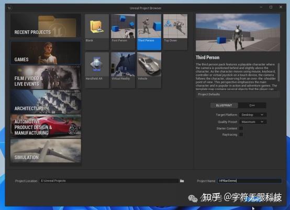290x210 pixels.
Task: Maximize the Unreal Project Browser window
Action: click(271, 7)
